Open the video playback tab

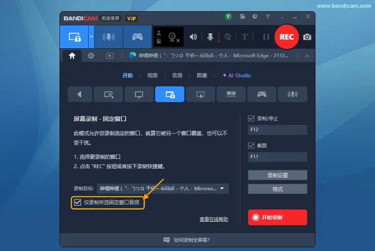pyautogui.click(x=110, y=56)
